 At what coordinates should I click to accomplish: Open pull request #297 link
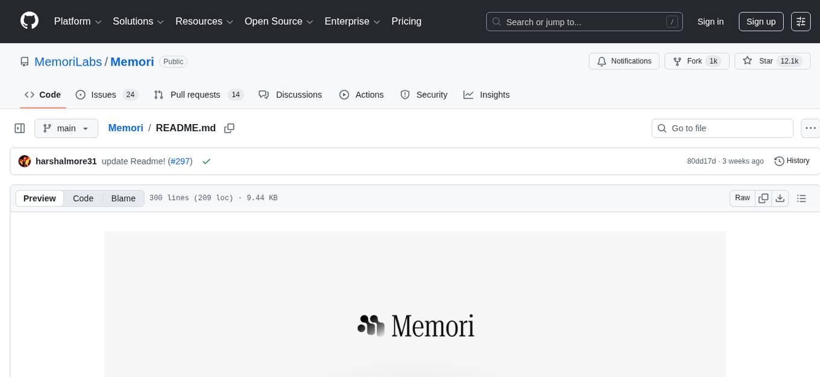coord(180,161)
